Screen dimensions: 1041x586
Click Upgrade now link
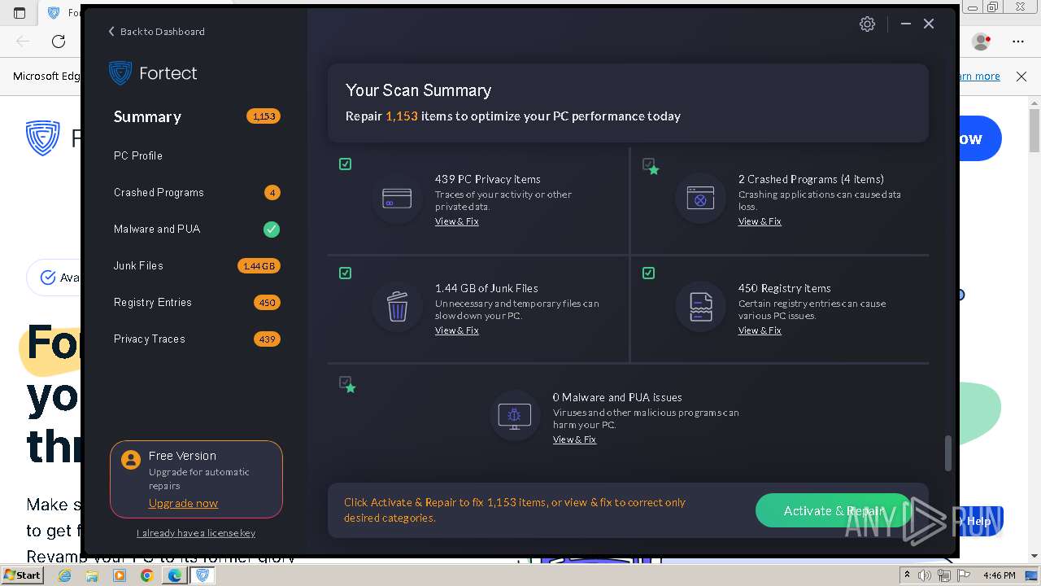(x=183, y=503)
